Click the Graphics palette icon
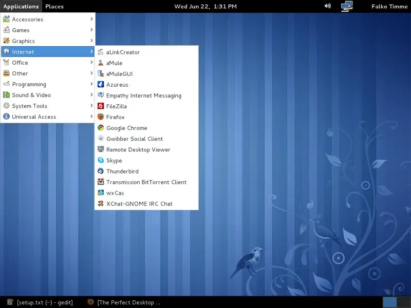This screenshot has height=308, width=411. point(7,41)
